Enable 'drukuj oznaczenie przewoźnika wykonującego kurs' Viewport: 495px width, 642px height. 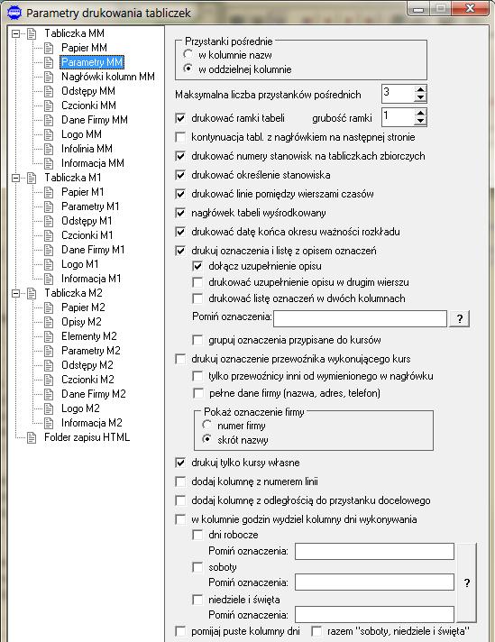(180, 359)
